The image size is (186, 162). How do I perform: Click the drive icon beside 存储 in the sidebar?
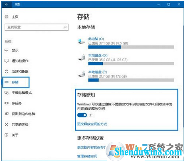tap(6, 82)
